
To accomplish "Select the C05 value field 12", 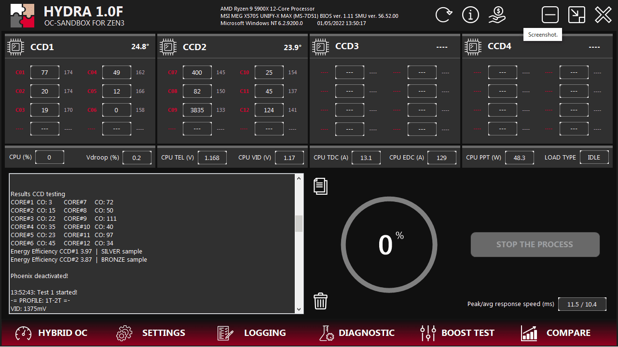I will pyautogui.click(x=117, y=91).
